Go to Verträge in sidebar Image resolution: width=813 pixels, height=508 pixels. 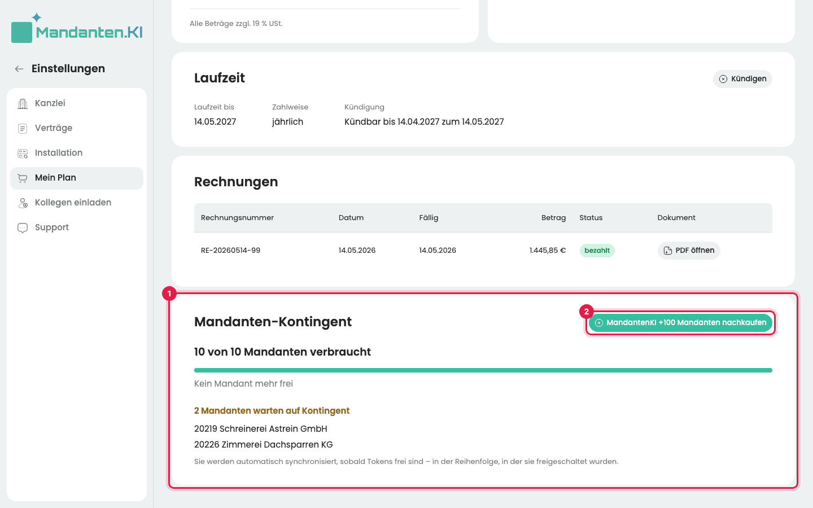[x=77, y=128]
